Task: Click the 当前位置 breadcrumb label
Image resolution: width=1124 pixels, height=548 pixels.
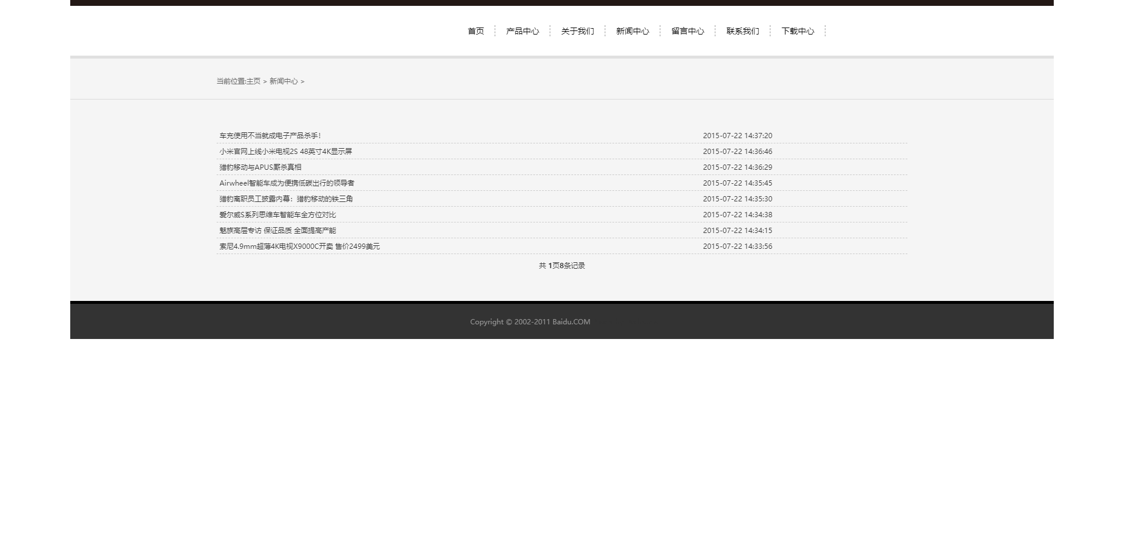Action: (231, 81)
